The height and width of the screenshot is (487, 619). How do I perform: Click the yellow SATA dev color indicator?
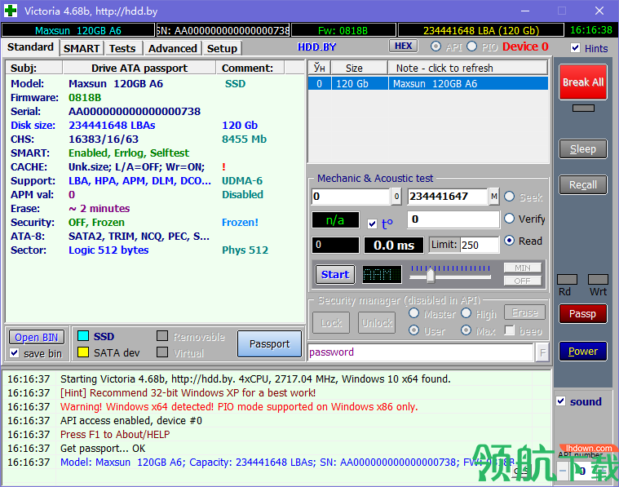click(x=83, y=352)
